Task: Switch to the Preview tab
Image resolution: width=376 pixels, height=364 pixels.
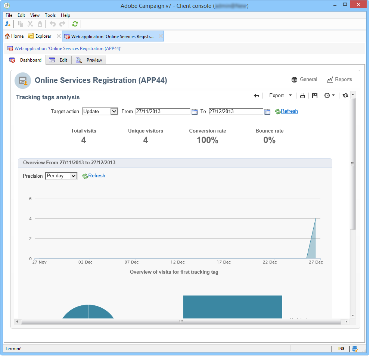Action: point(89,60)
